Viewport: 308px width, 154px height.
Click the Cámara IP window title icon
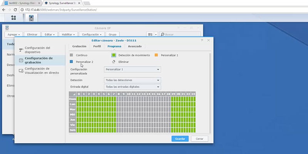[7, 28]
